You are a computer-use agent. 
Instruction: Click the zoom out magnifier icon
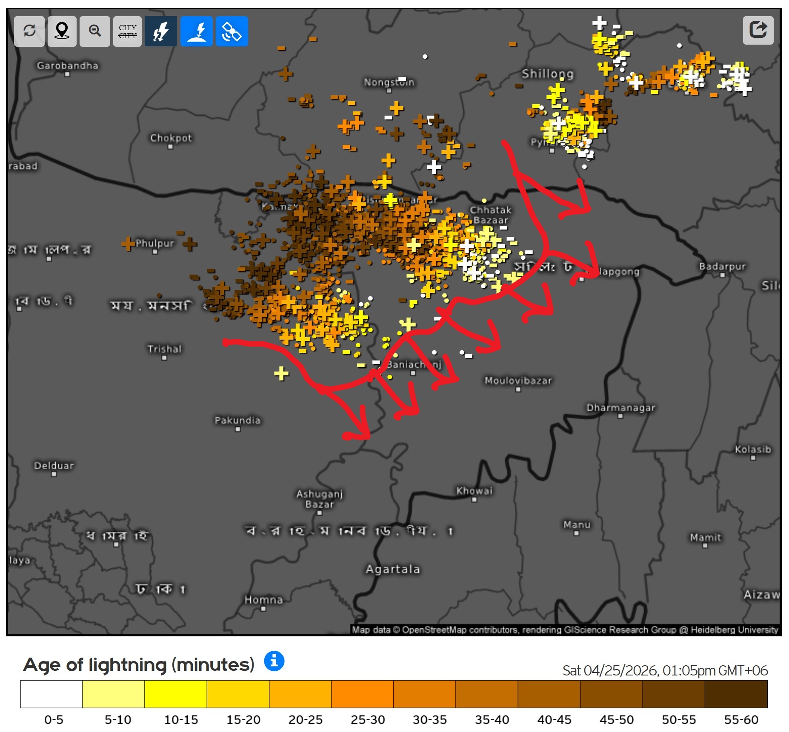pyautogui.click(x=94, y=31)
